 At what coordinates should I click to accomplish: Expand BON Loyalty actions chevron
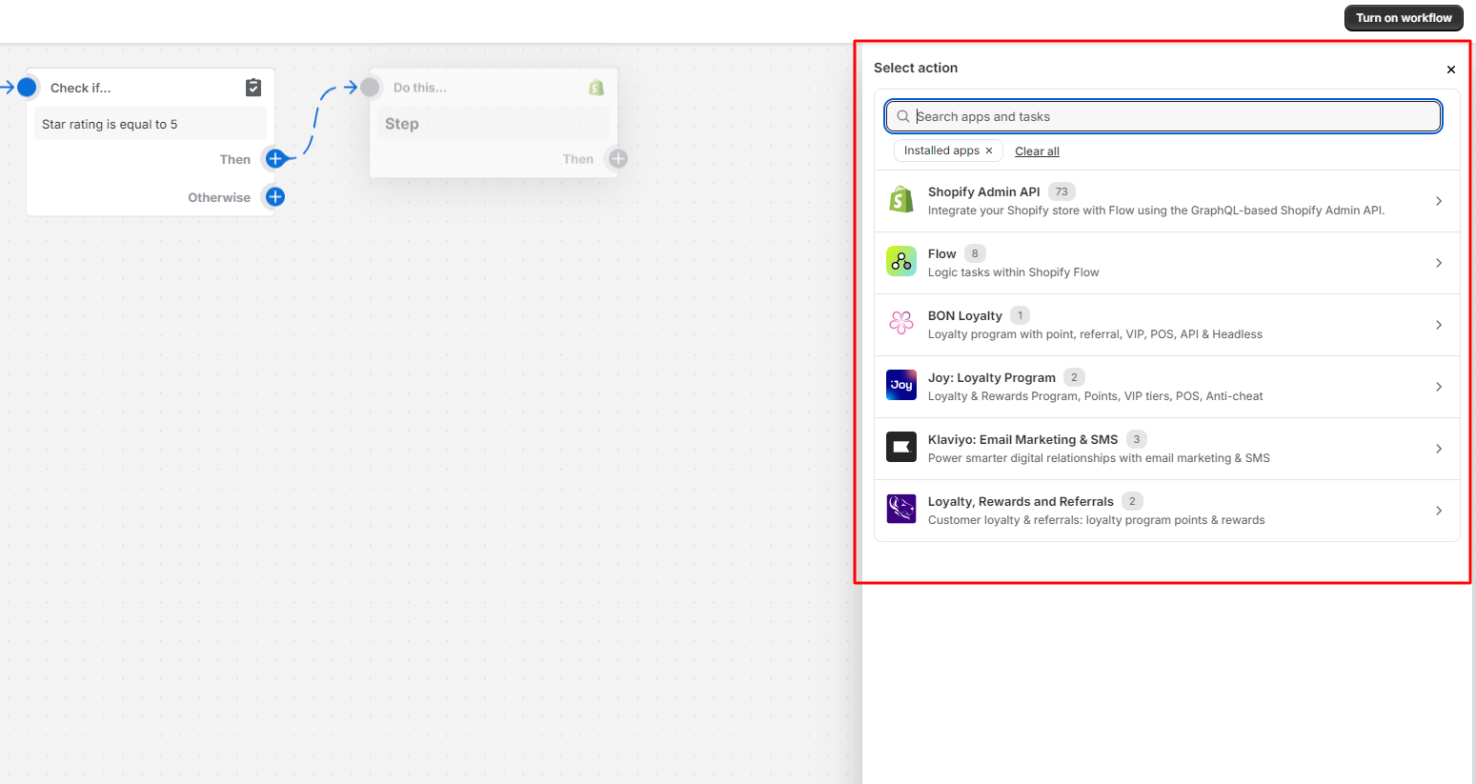click(1439, 325)
